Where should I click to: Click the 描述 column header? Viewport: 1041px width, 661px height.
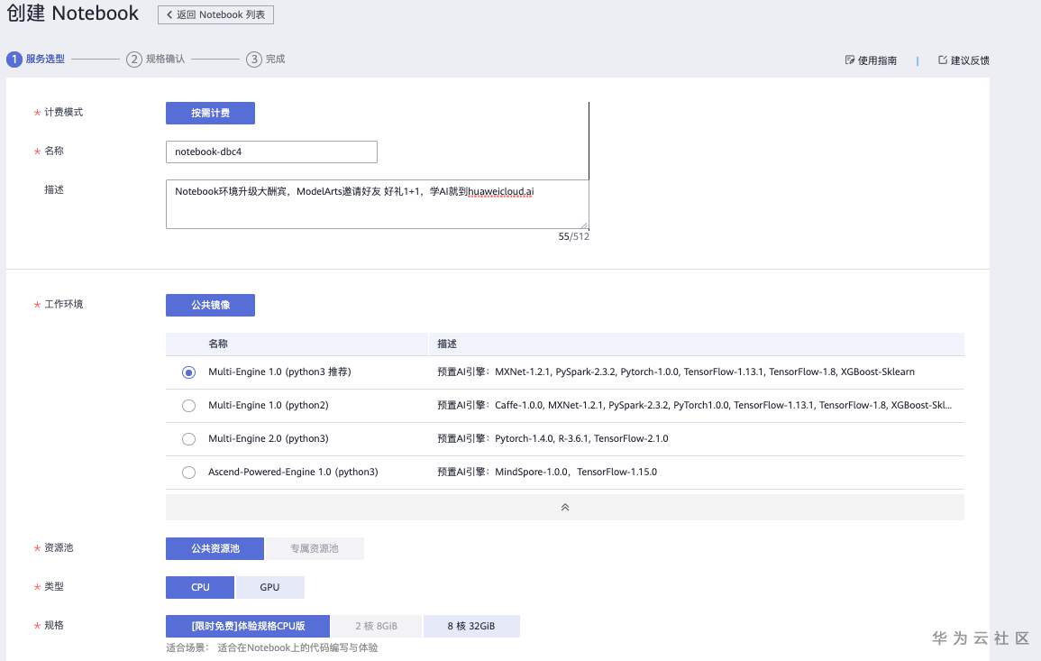447,344
